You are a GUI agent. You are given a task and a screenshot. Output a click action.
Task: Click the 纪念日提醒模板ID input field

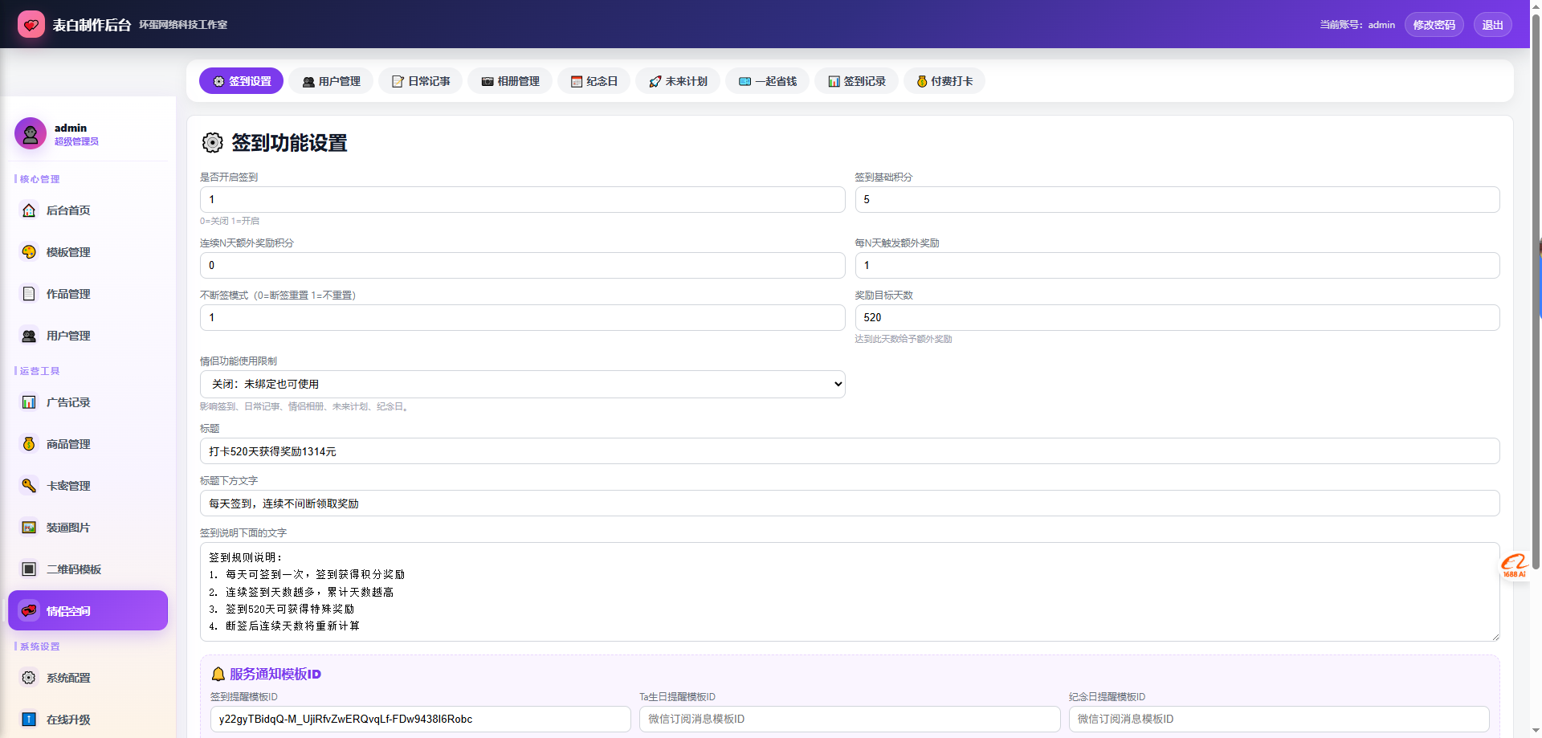(1279, 719)
